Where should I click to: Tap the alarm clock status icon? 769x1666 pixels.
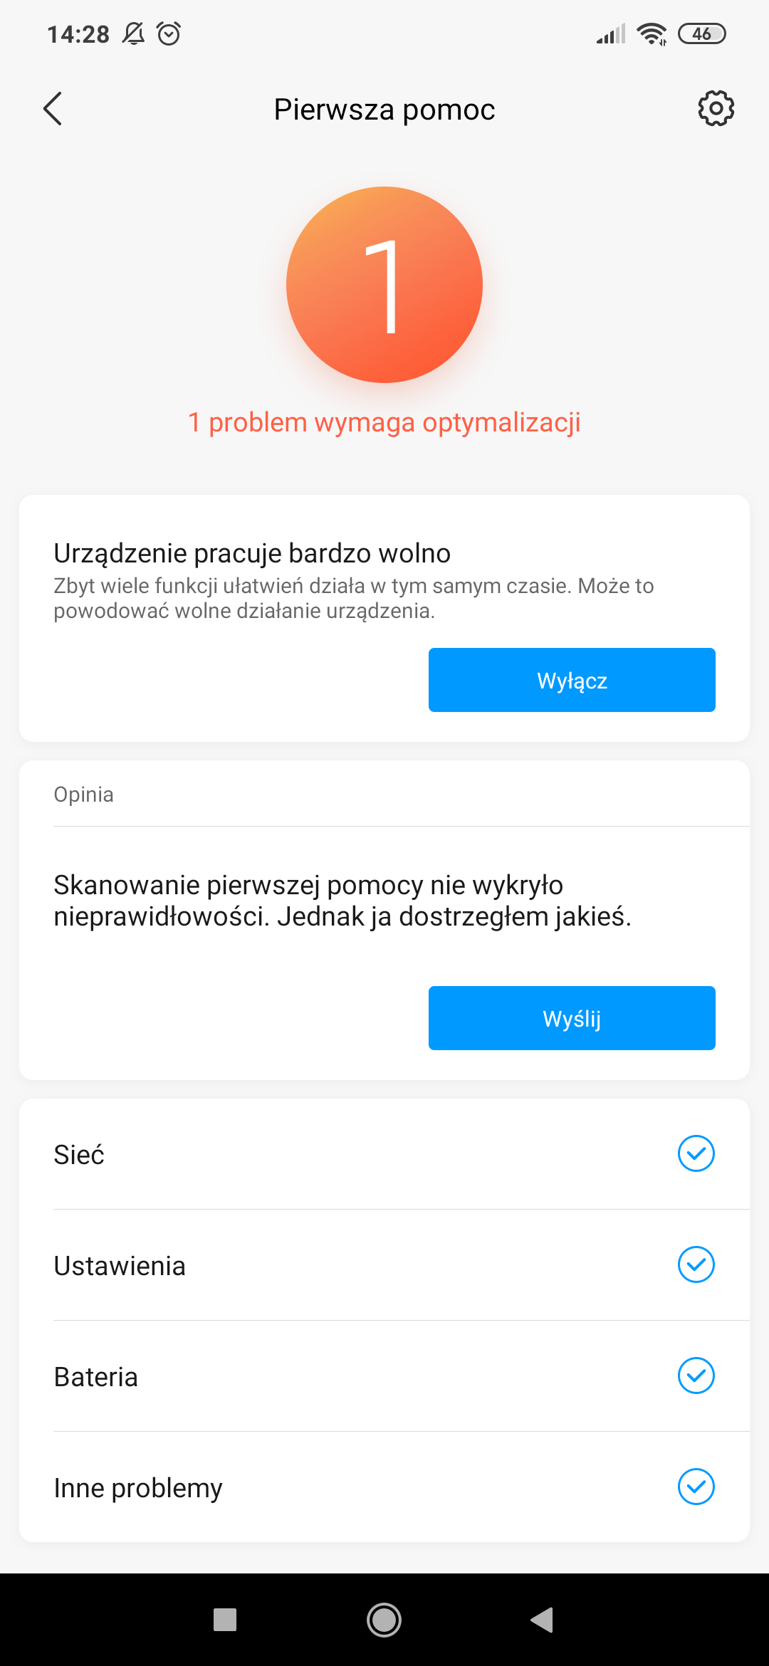click(169, 33)
